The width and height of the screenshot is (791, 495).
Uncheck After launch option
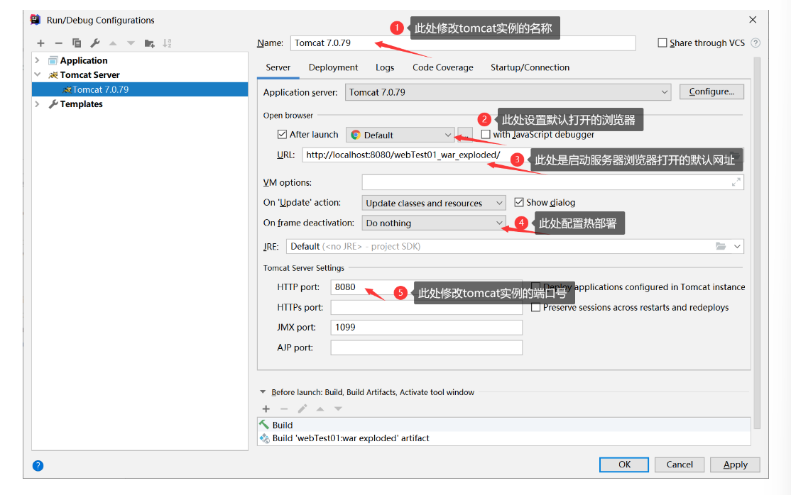[282, 134]
